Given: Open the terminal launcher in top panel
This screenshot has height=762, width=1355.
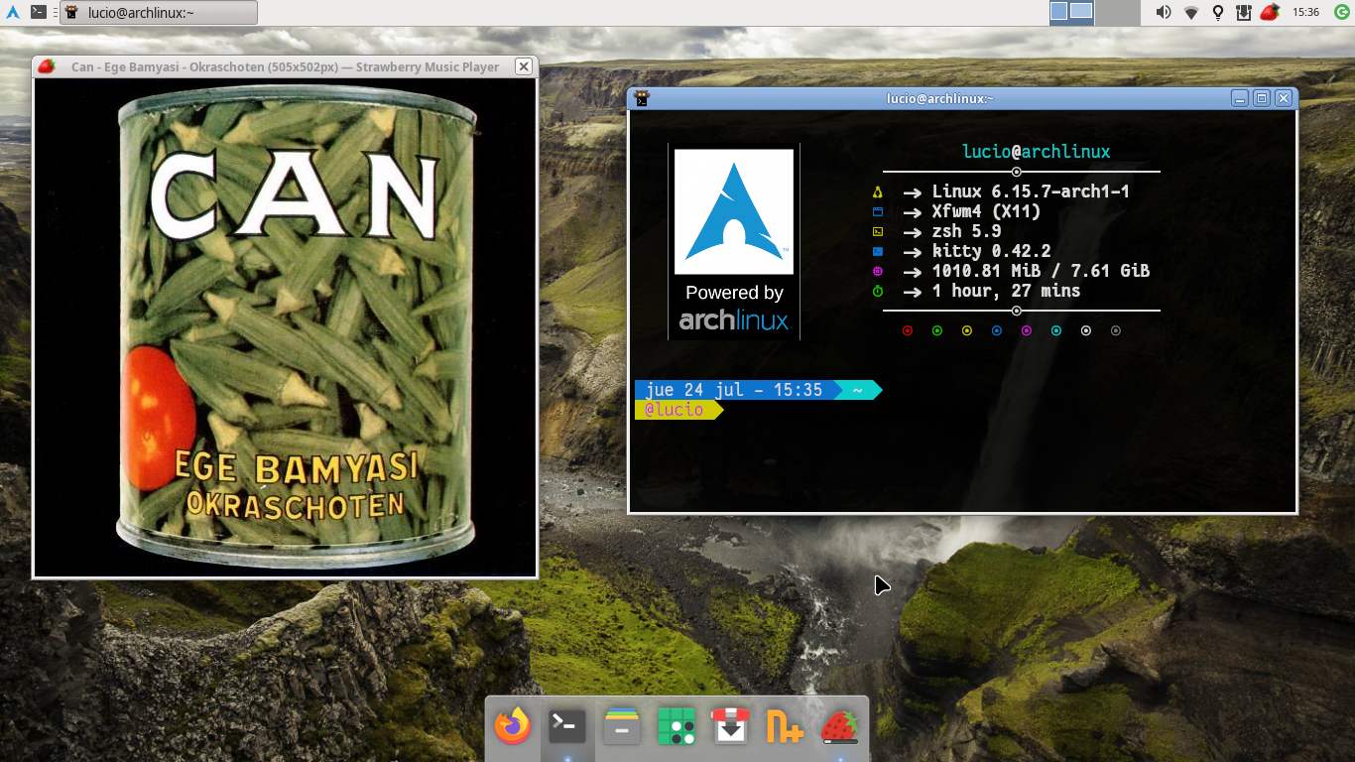Looking at the screenshot, I should click(39, 12).
